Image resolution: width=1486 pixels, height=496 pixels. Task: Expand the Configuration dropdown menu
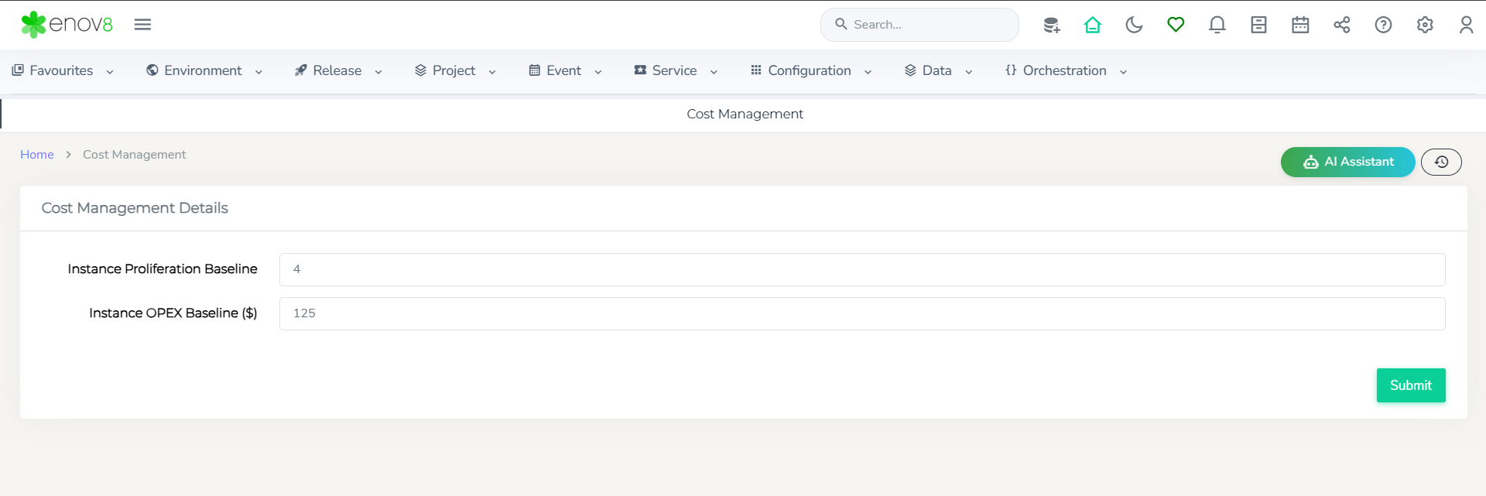tap(810, 70)
